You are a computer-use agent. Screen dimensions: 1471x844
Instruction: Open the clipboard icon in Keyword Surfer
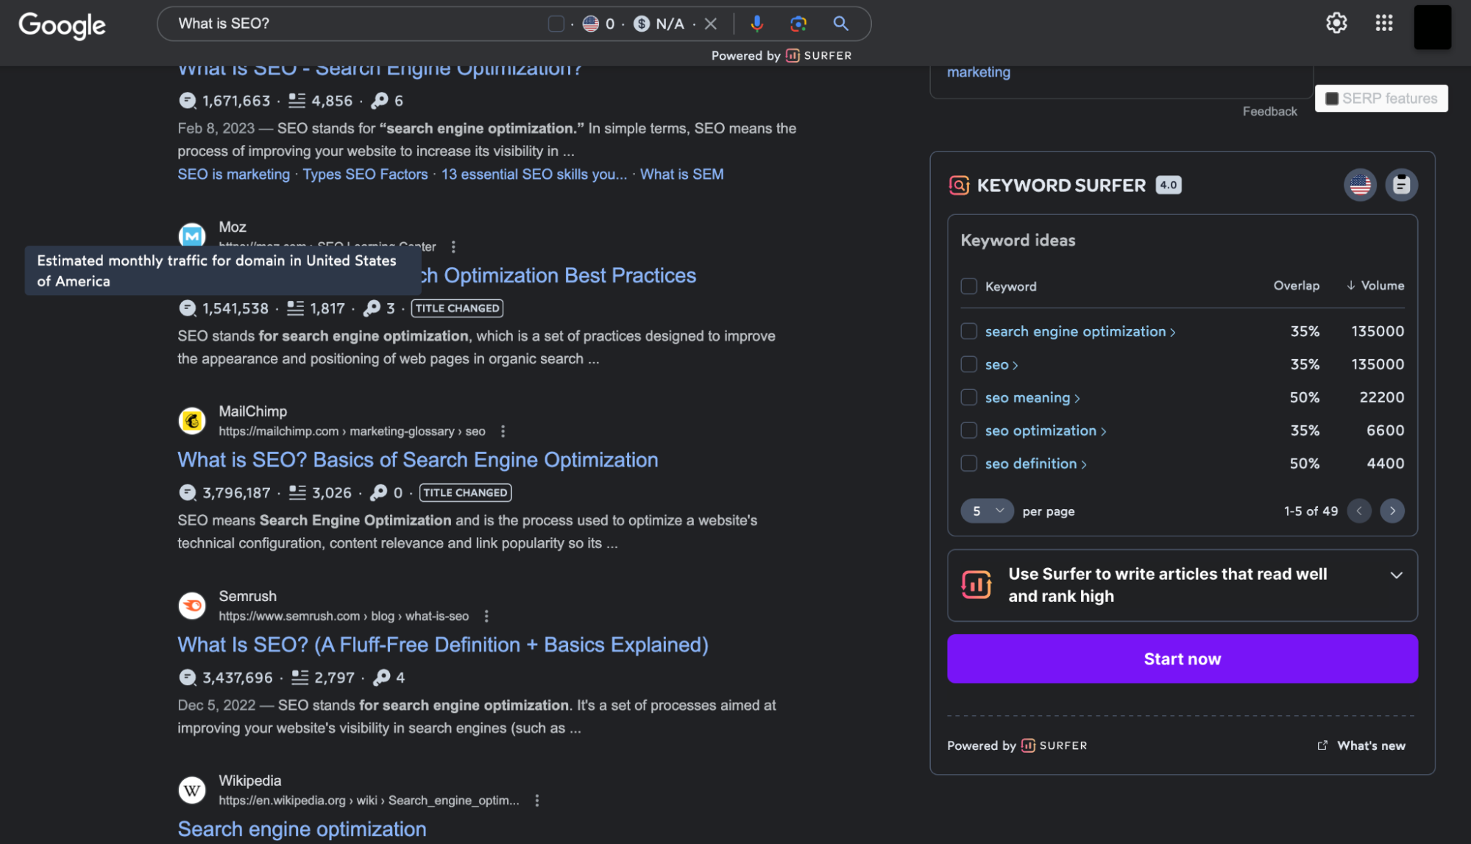[x=1401, y=185]
